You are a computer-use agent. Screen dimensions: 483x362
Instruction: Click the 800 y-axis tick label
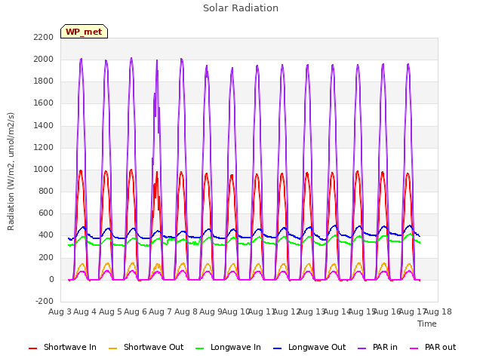pyautogui.click(x=46, y=191)
